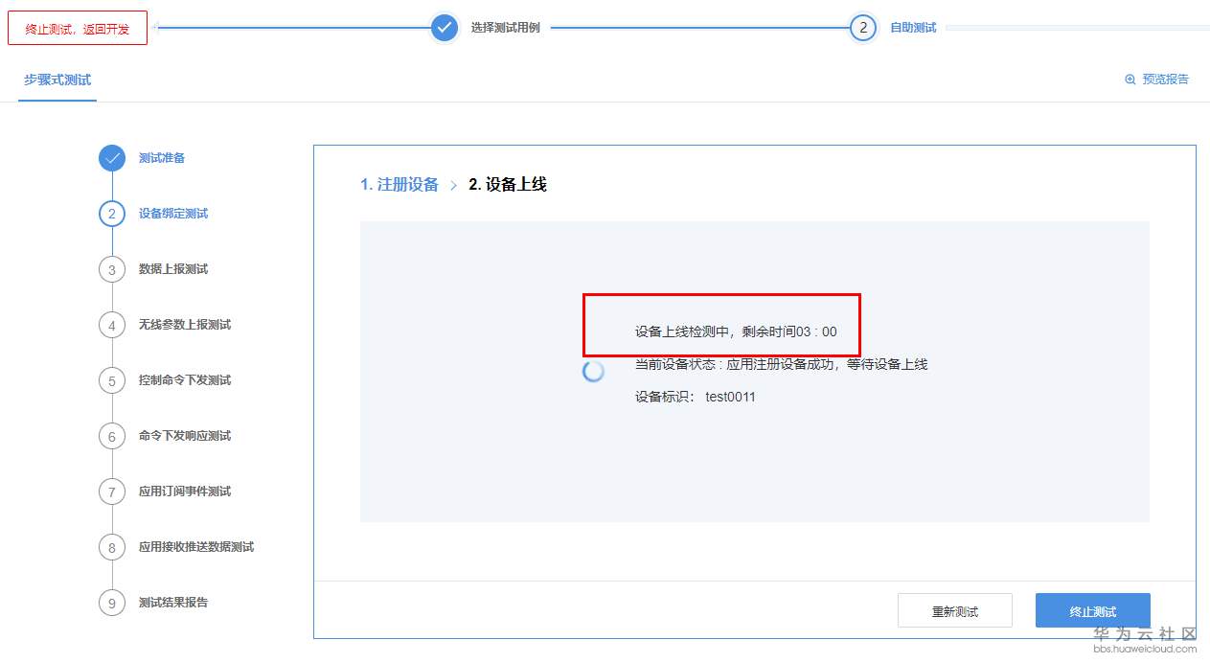Click the step 2 circle for 自助测试

coord(863,28)
